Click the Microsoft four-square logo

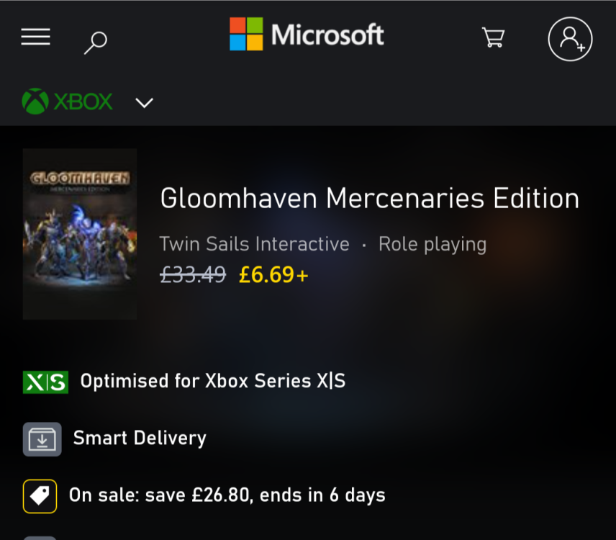point(244,33)
